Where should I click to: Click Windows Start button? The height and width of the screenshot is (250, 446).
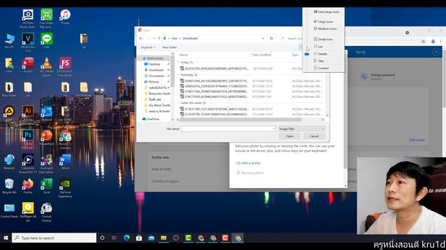click(x=6, y=237)
